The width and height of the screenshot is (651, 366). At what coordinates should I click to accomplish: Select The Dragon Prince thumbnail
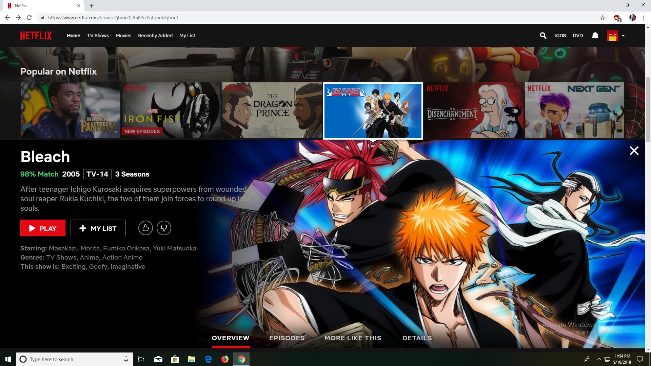coord(272,110)
